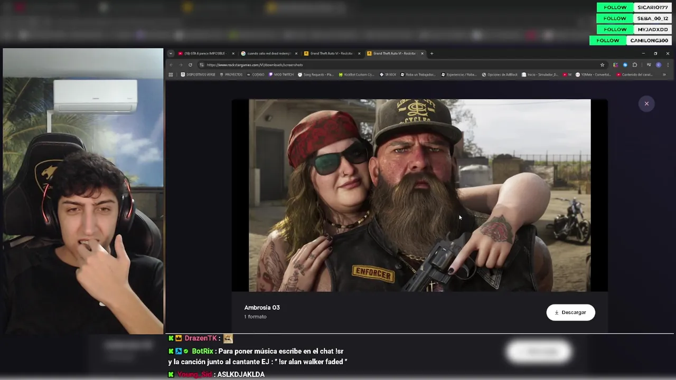Open the Extensions puzzle-piece menu
The width and height of the screenshot is (676, 380).
click(x=635, y=65)
